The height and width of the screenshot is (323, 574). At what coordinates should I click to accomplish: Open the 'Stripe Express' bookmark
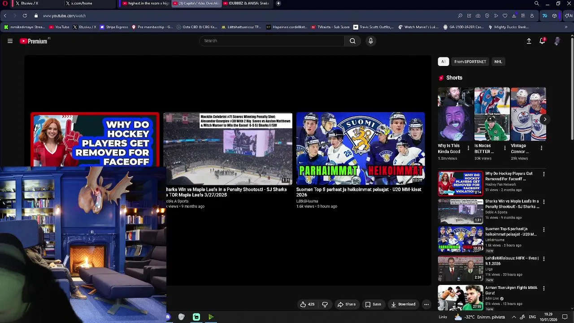(114, 27)
